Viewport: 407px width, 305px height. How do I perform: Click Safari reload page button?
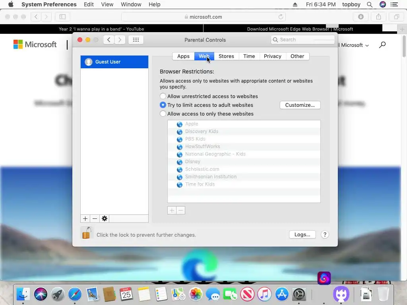point(281,17)
